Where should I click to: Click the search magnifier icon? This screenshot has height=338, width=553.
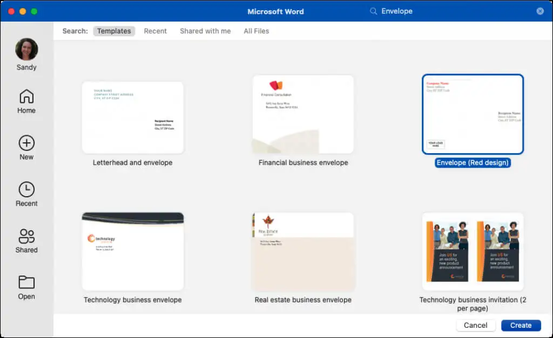pos(373,11)
